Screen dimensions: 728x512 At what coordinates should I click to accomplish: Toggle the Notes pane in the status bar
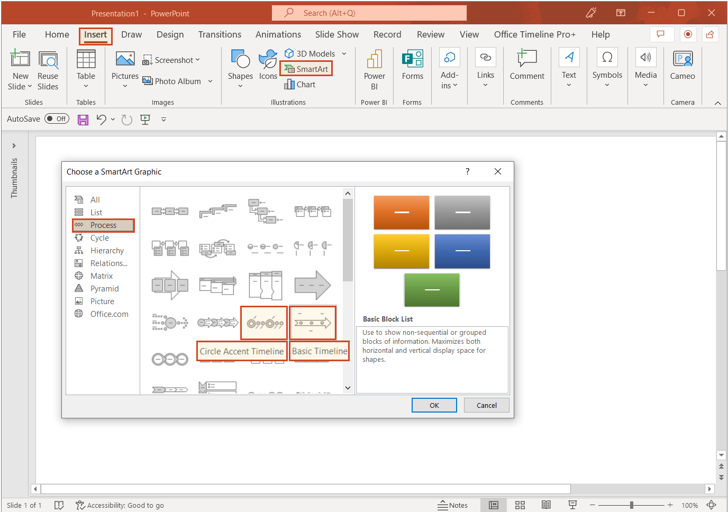pos(453,505)
